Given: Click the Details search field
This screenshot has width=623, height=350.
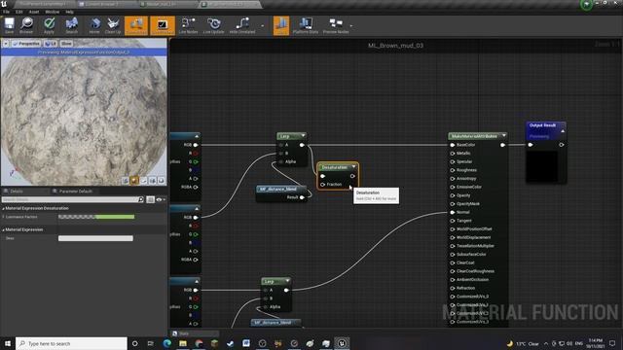Looking at the screenshot, I should [73, 199].
